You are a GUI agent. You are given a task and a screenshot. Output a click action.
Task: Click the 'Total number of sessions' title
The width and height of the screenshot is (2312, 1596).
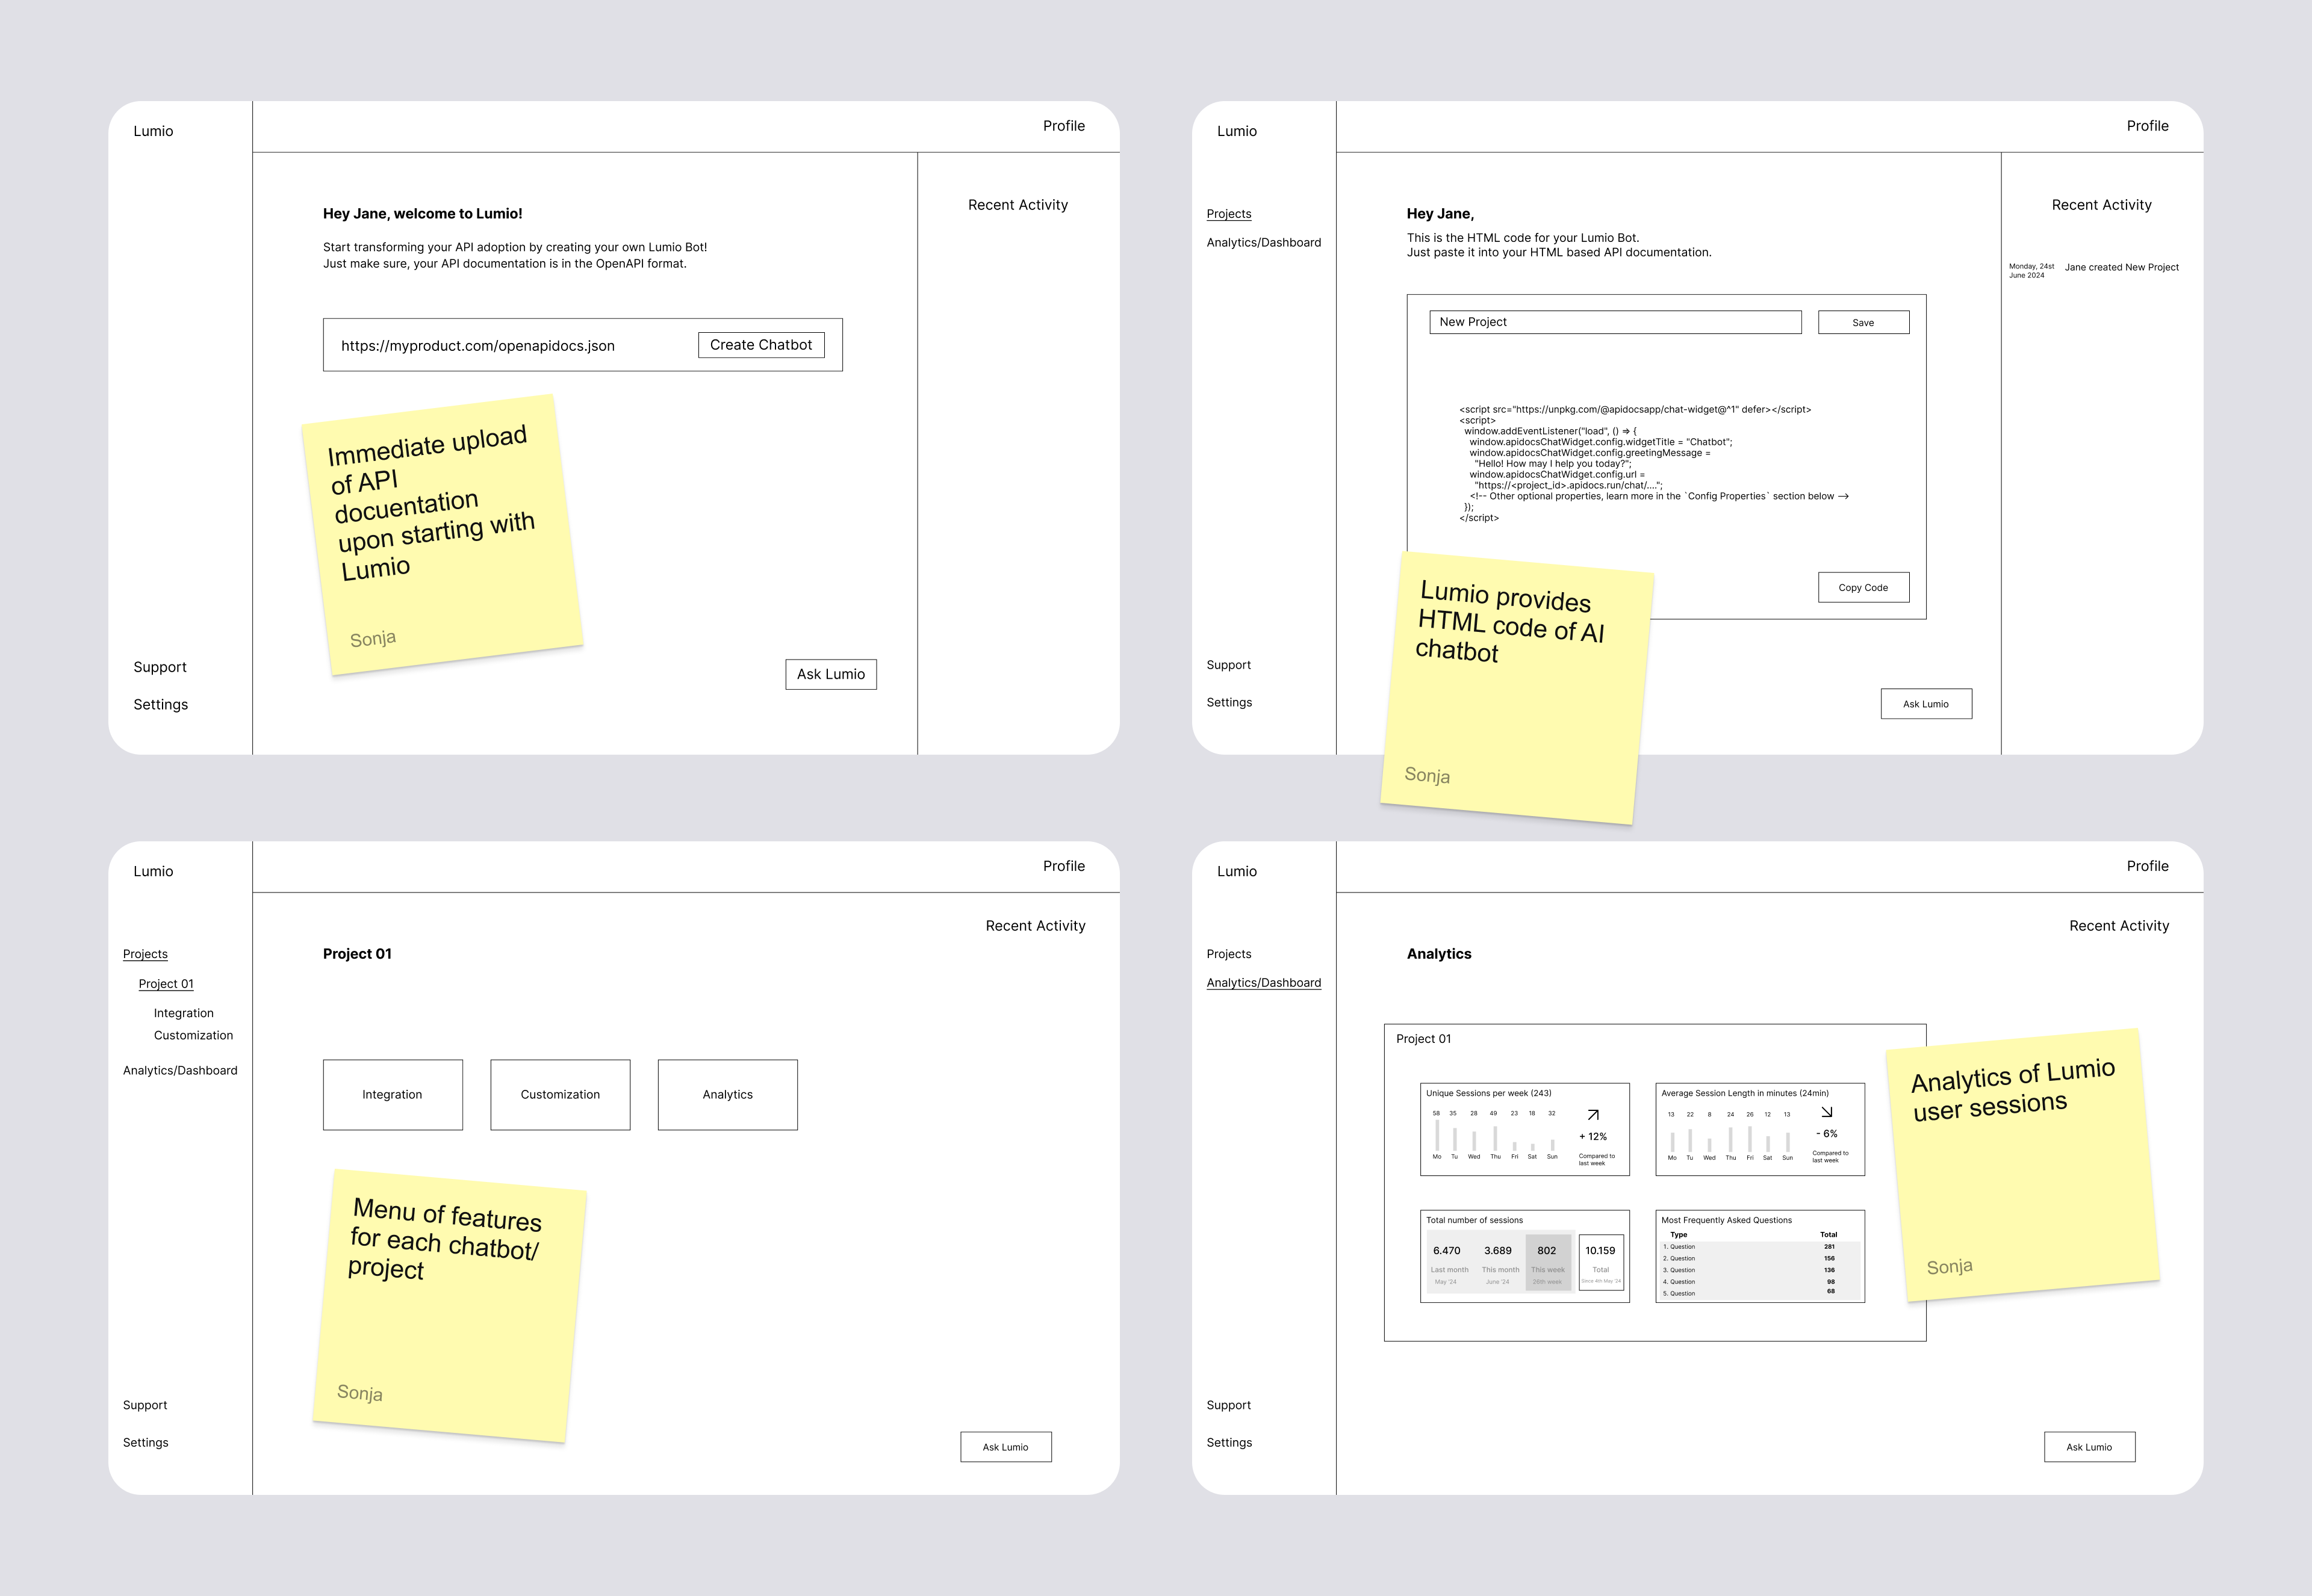coord(1475,1220)
